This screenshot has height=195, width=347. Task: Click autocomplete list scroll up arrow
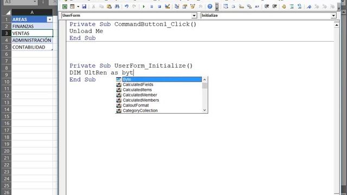point(205,80)
